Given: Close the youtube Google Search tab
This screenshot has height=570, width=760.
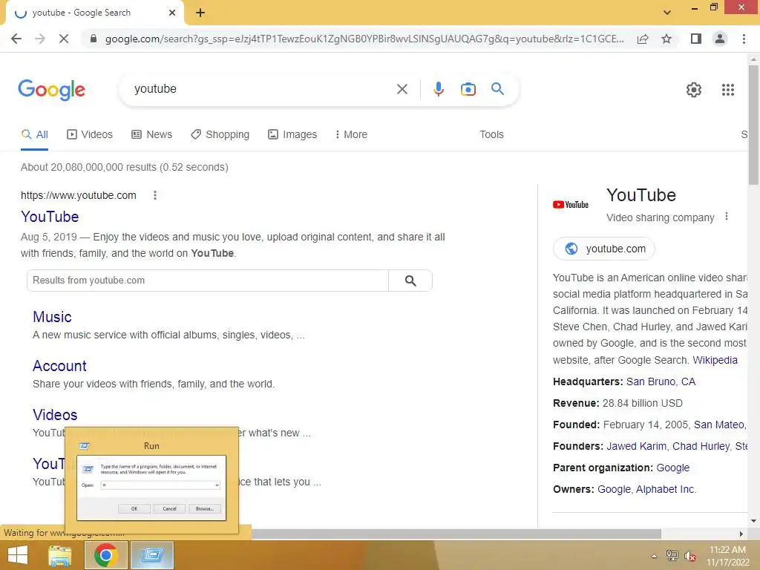Looking at the screenshot, I should click(172, 13).
